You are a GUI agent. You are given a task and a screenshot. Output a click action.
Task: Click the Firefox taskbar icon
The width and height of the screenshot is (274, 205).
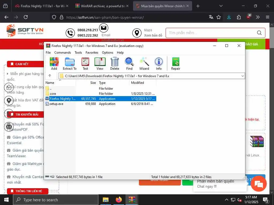click(x=119, y=200)
